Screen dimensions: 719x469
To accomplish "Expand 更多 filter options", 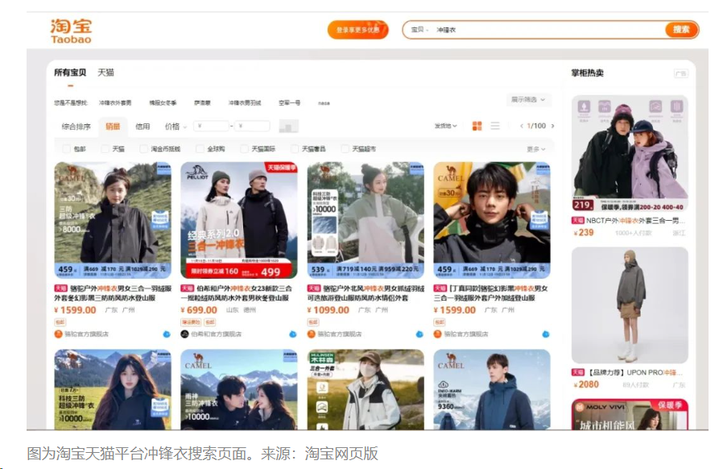I will point(535,149).
